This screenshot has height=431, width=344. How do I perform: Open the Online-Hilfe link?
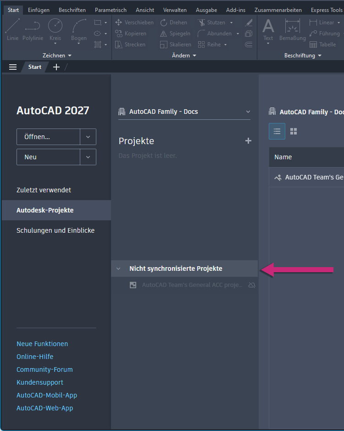click(x=35, y=357)
